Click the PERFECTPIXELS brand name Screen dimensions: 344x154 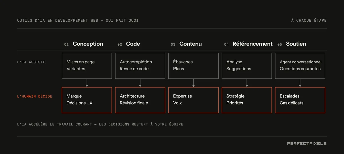coord(307,143)
